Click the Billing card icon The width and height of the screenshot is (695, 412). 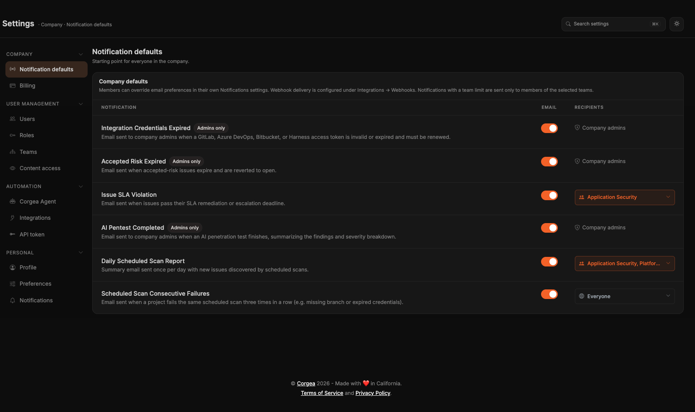click(x=13, y=85)
